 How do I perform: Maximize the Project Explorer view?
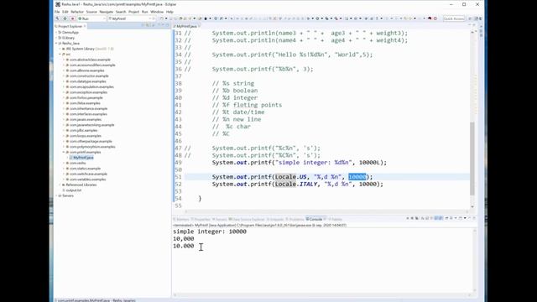167,26
